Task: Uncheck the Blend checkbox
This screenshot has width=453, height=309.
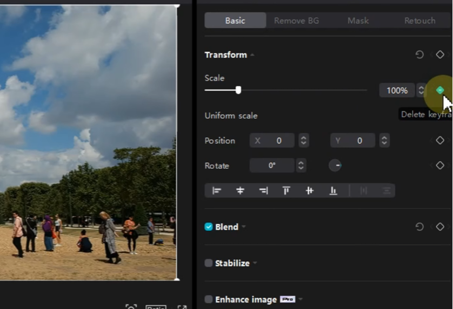Action: point(209,227)
